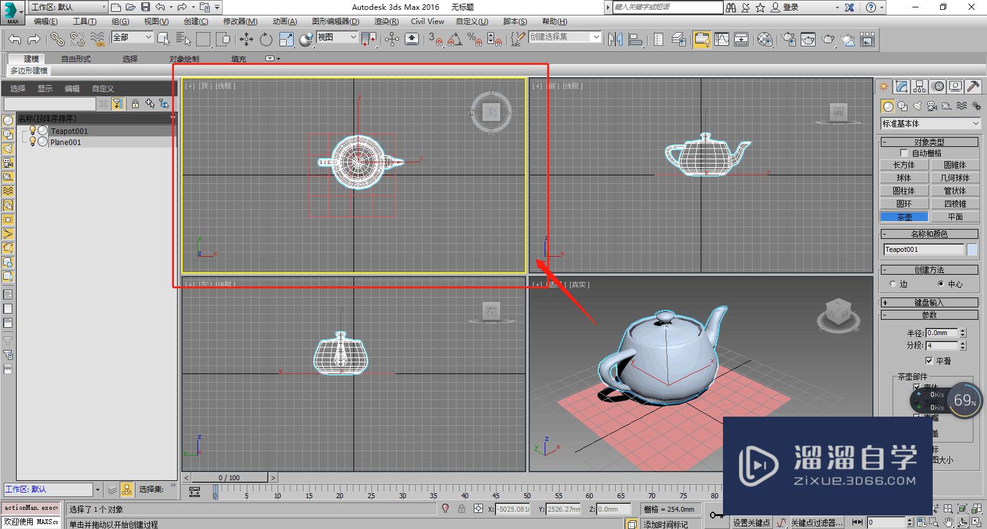Click the 球体 object type button

pyautogui.click(x=904, y=178)
